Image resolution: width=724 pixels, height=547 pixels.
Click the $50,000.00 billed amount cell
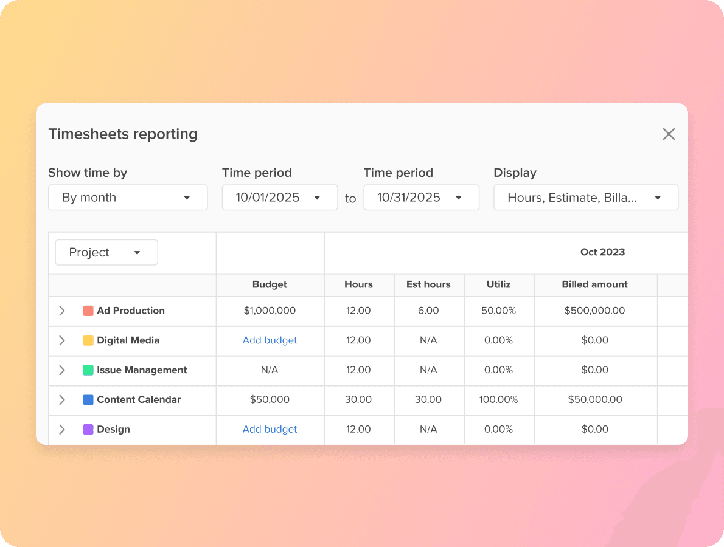[595, 400]
